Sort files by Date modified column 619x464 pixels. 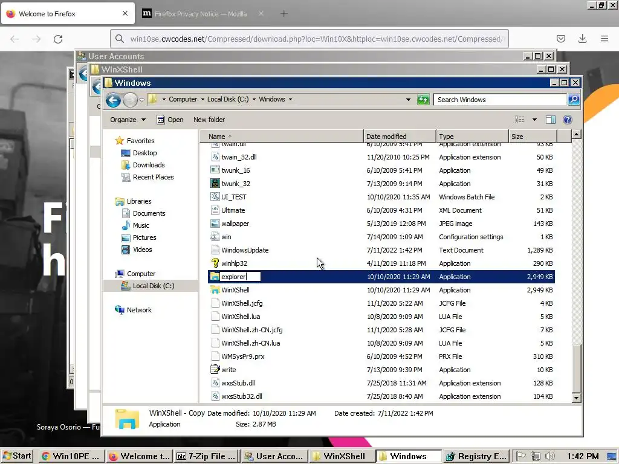point(400,136)
